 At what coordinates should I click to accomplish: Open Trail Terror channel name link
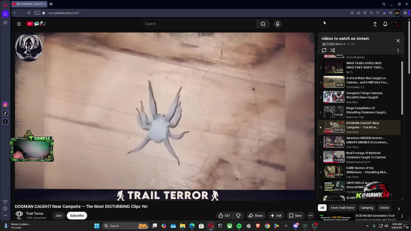(35, 214)
